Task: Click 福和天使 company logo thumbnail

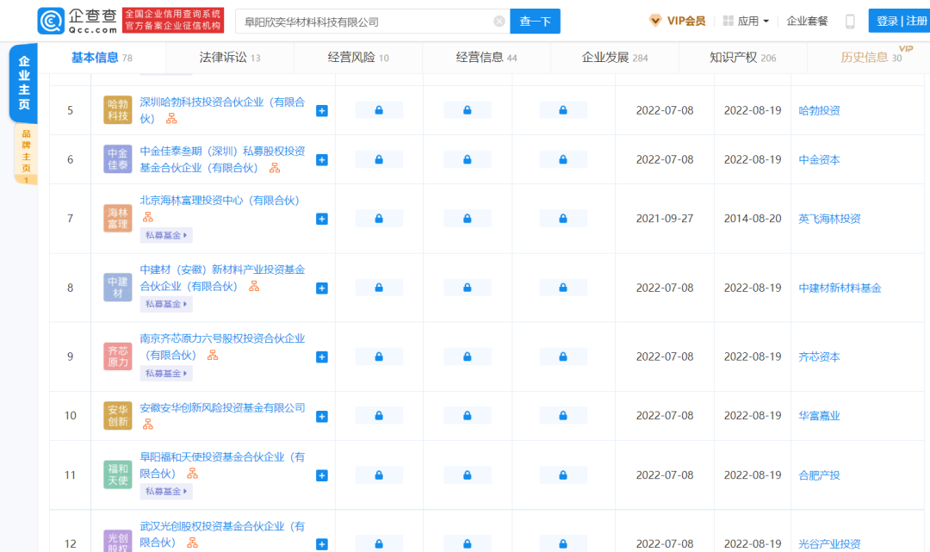Action: pos(117,474)
